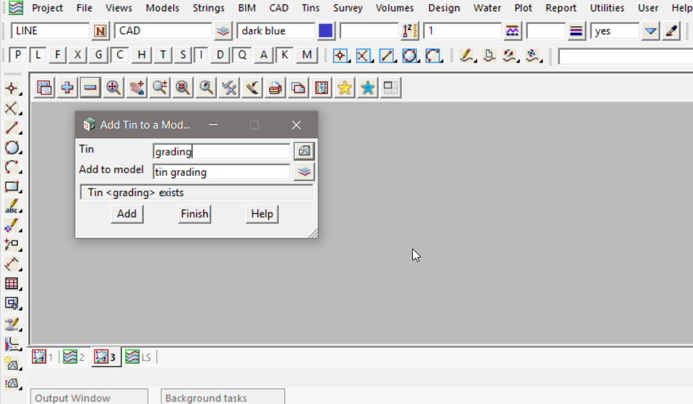Open the Background tasks panel
This screenshot has height=404, width=693.
(x=222, y=398)
